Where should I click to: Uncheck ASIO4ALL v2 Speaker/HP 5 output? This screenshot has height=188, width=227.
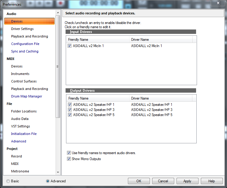coord(70,115)
